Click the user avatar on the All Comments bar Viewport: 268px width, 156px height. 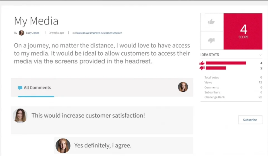tap(183, 87)
